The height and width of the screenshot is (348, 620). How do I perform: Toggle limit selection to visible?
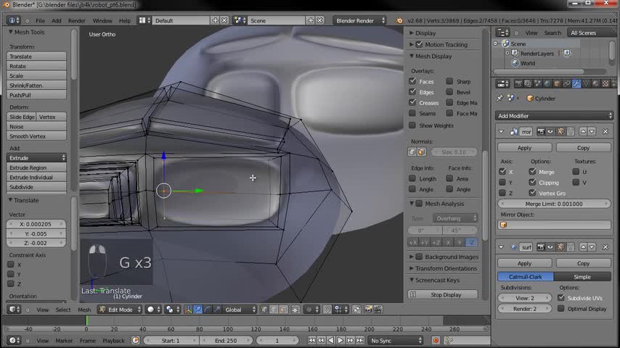coord(295,310)
